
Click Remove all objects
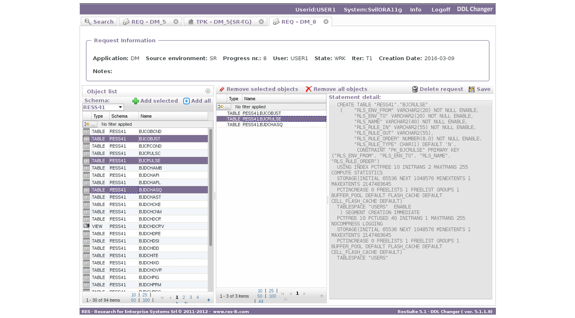pyautogui.click(x=336, y=89)
